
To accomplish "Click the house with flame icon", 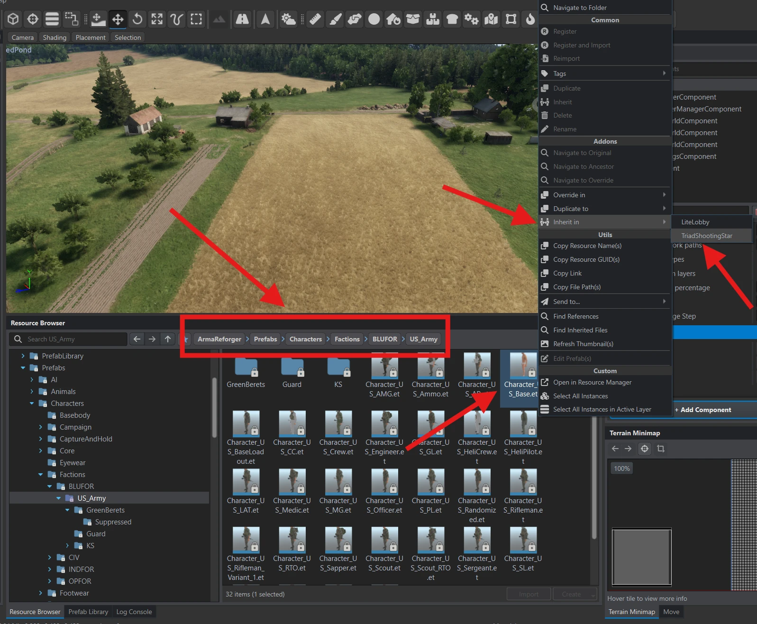I will 393,19.
